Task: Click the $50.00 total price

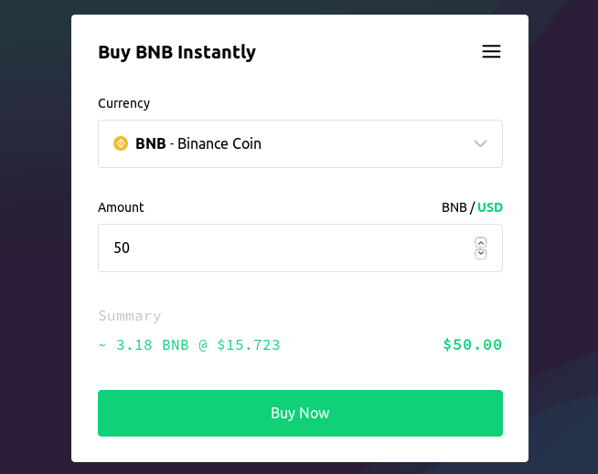Action: 473,345
